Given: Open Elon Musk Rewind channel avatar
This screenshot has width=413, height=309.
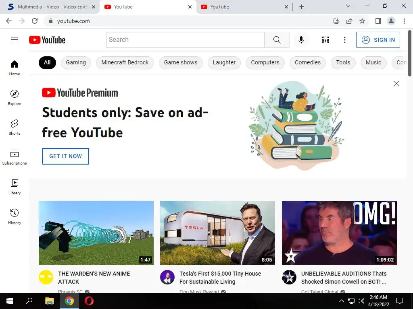Looking at the screenshot, I should [x=167, y=277].
